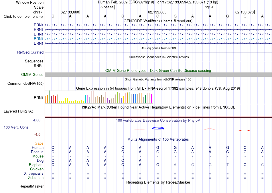The image size is (272, 193).
Task: Select the light-blue highlighted ERN1 transcript label
Action: 39,39
